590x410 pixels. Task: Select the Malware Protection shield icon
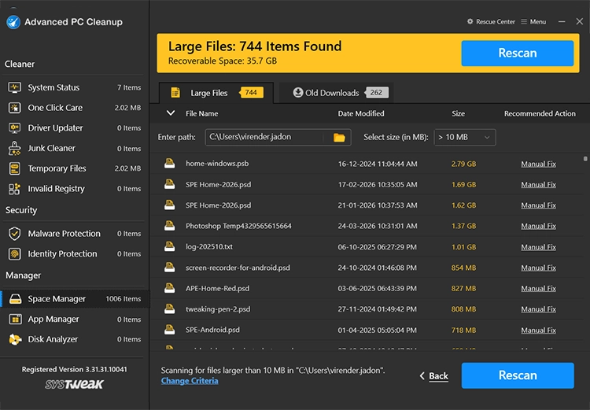14,234
